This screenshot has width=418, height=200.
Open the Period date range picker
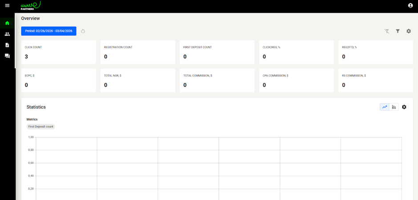[48, 31]
